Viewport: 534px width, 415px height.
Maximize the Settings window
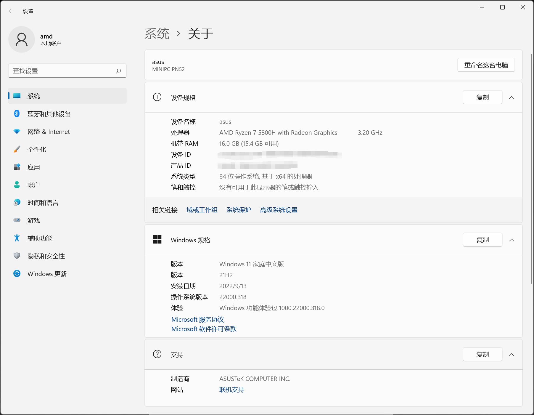[x=502, y=7]
